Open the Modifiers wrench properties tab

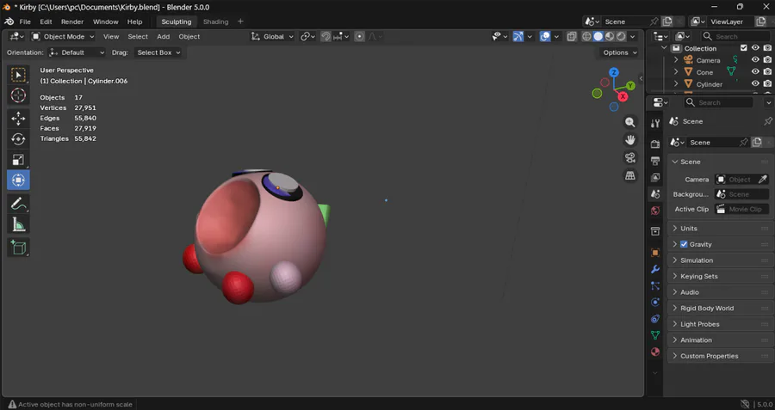[x=654, y=269]
